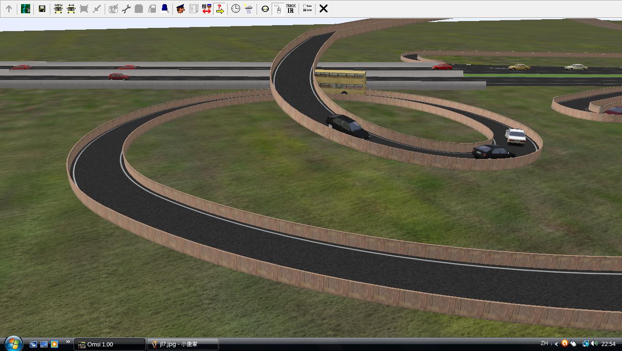Viewport: 622px width, 351px height.
Task: Open the ZH input language selector
Action: tap(544, 344)
